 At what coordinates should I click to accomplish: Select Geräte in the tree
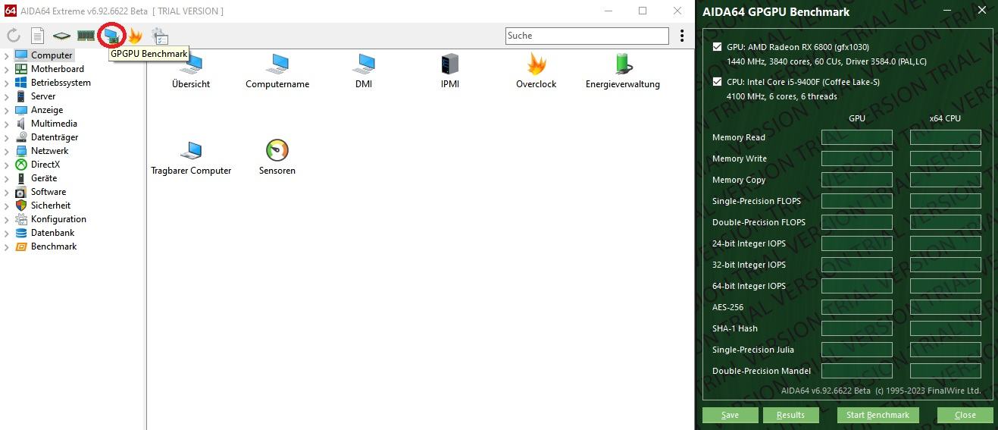click(x=44, y=178)
